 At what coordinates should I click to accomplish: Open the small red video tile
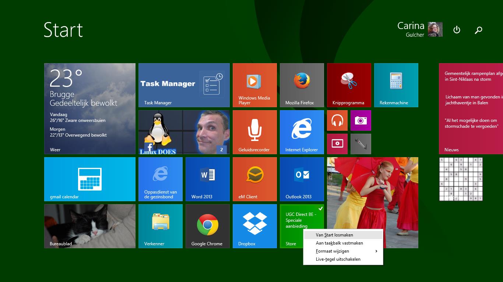(337, 144)
